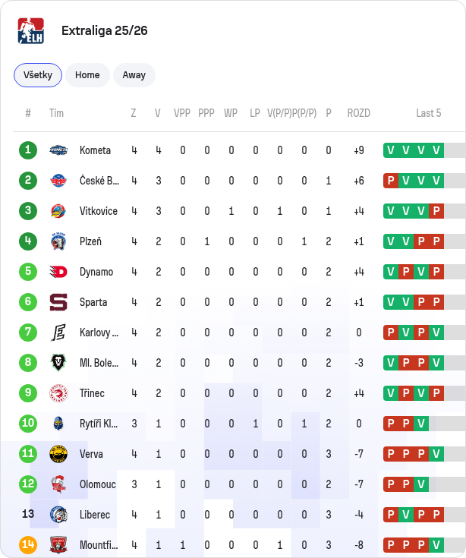The height and width of the screenshot is (558, 466).
Task: Select the Třinec team logo
Action: click(x=58, y=393)
